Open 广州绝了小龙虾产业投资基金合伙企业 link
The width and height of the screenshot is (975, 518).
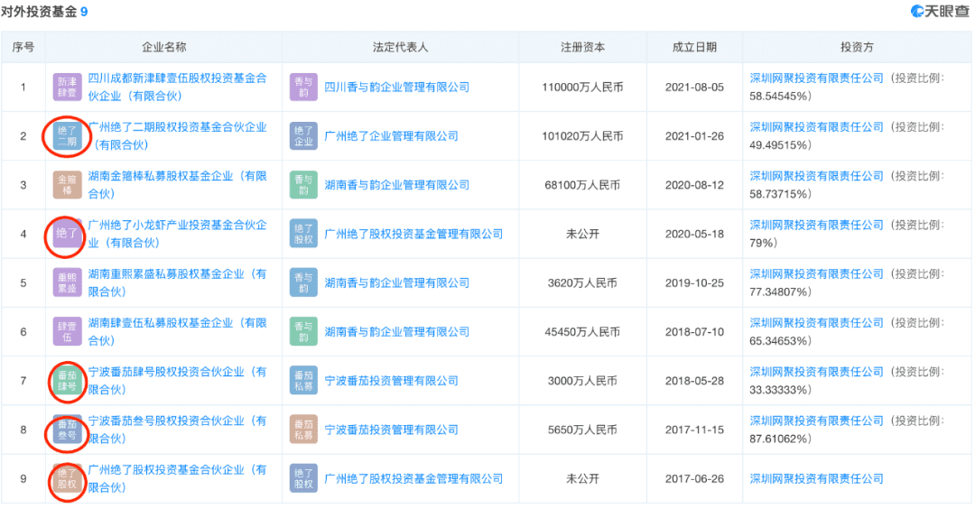177,235
